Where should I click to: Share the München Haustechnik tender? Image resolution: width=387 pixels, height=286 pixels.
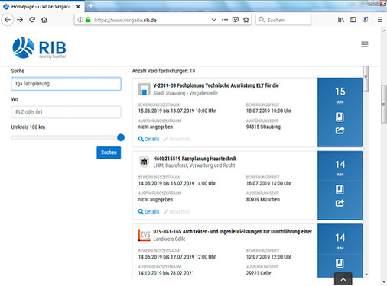click(340, 203)
